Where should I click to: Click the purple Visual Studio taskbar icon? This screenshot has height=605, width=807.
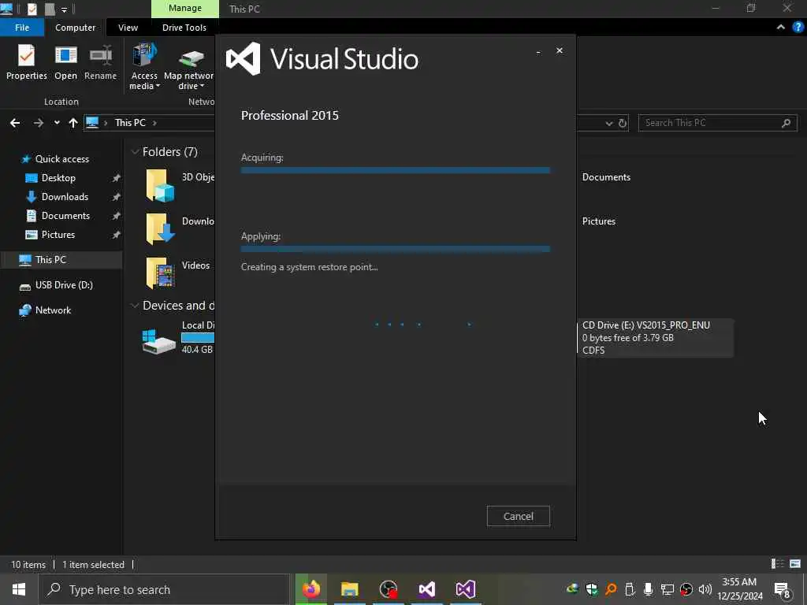coord(465,589)
